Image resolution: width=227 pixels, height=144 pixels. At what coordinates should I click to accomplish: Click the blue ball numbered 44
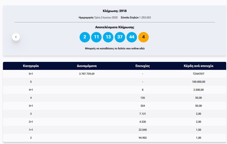pyautogui.click(x=132, y=37)
